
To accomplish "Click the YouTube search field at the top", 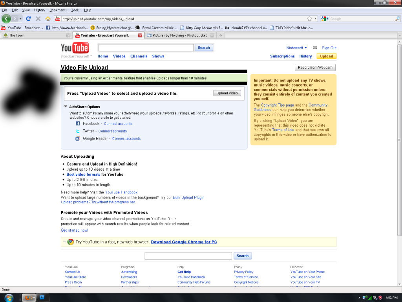I will coord(146,48).
